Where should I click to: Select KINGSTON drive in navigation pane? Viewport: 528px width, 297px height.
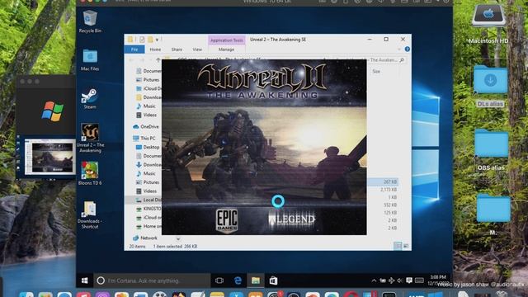(x=148, y=209)
